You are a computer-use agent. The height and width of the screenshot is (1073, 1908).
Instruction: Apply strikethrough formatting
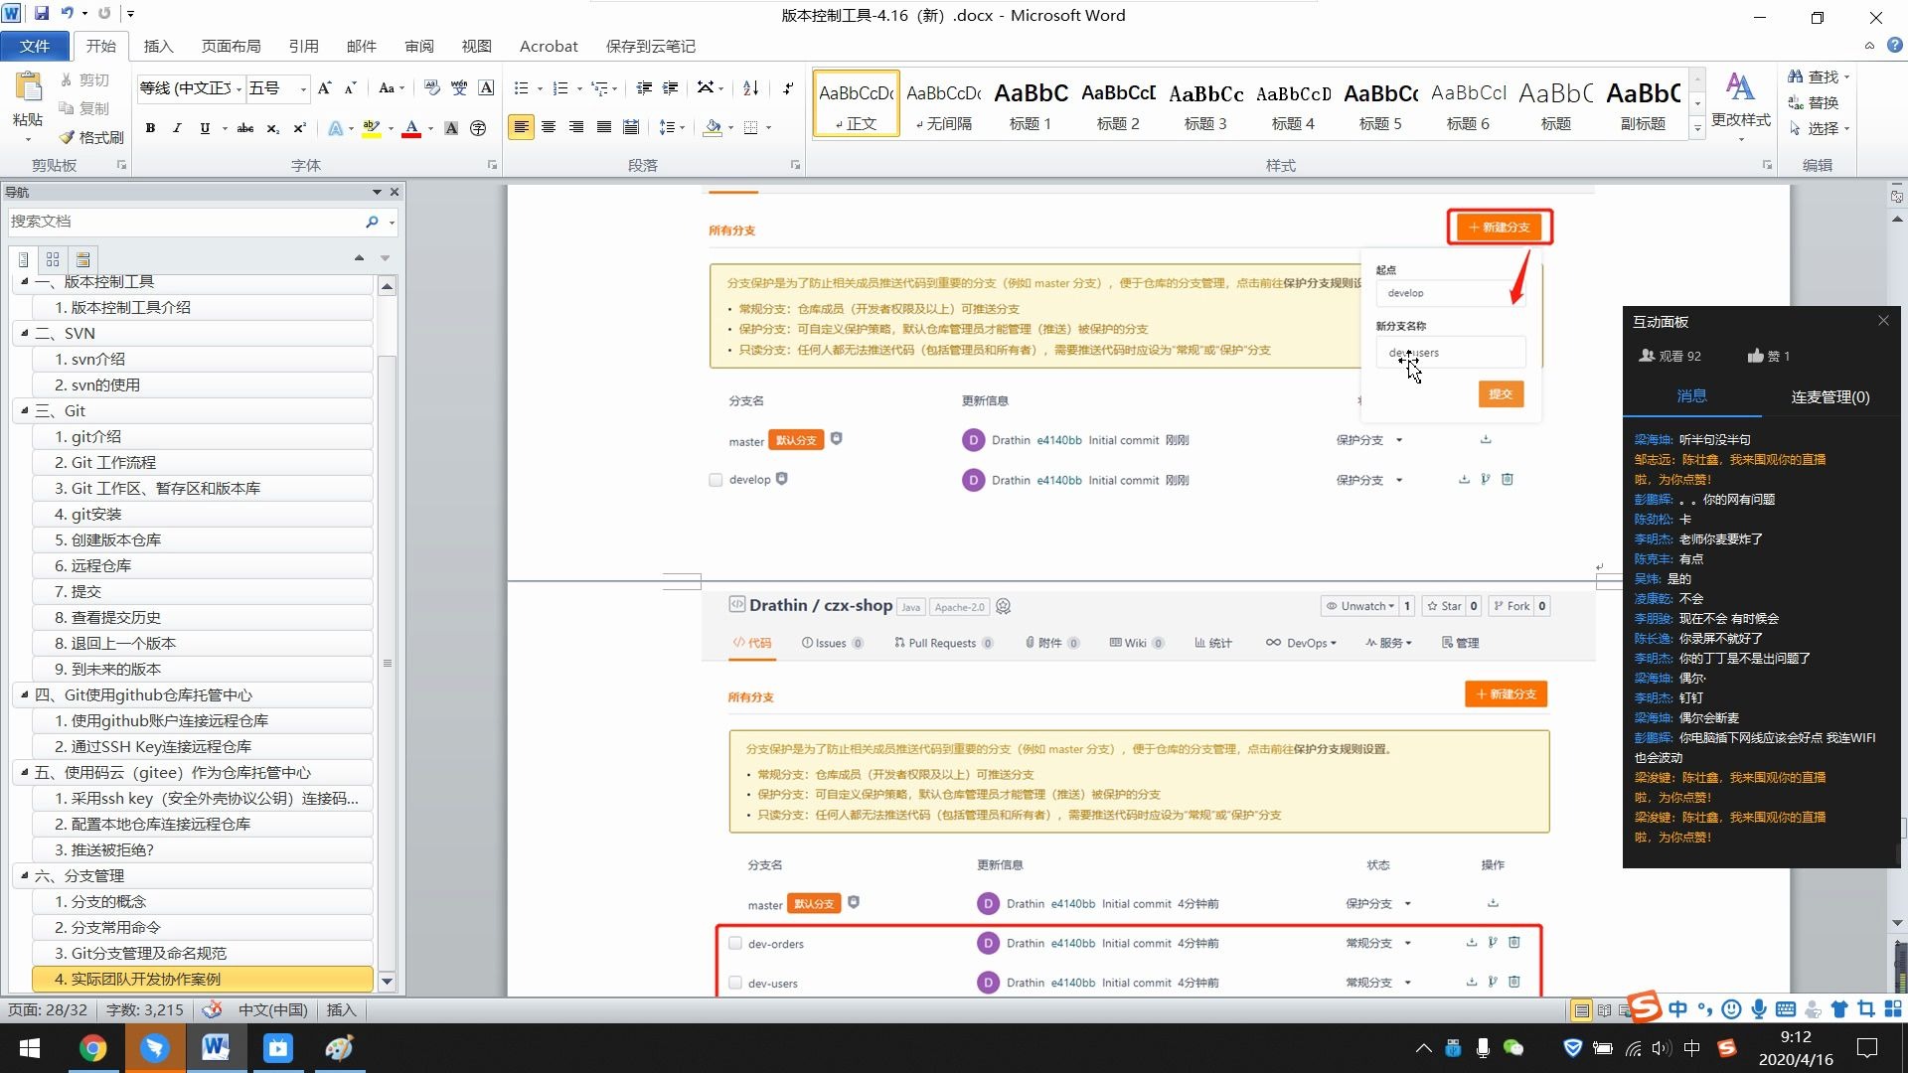[x=244, y=128]
